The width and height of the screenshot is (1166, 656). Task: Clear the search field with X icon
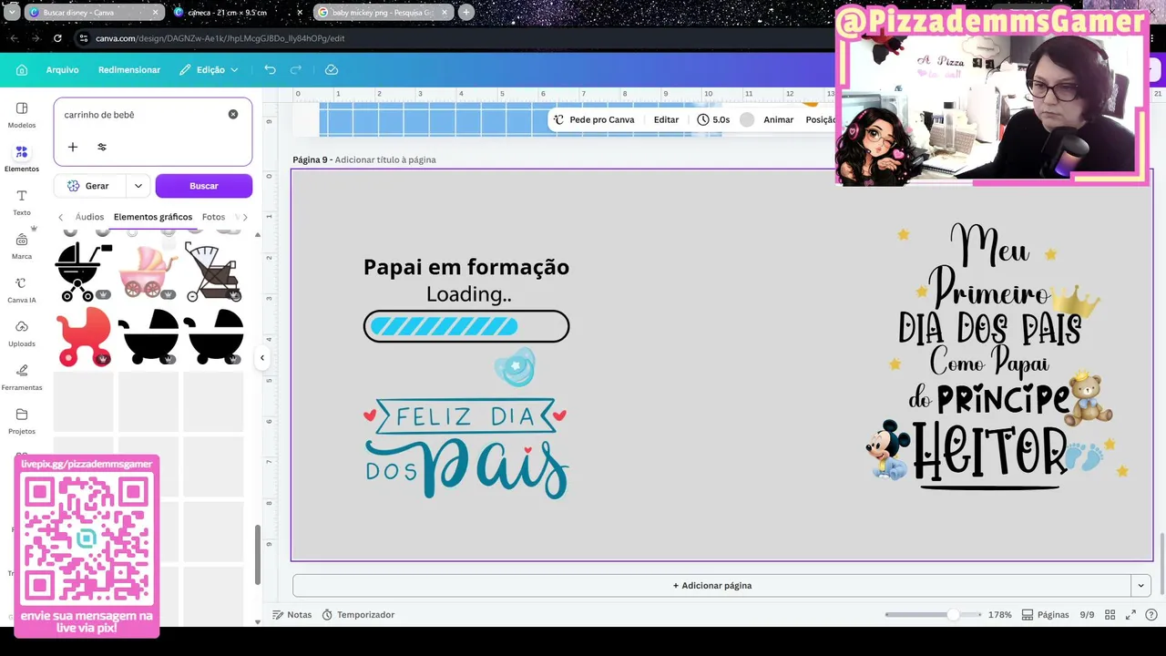(233, 114)
